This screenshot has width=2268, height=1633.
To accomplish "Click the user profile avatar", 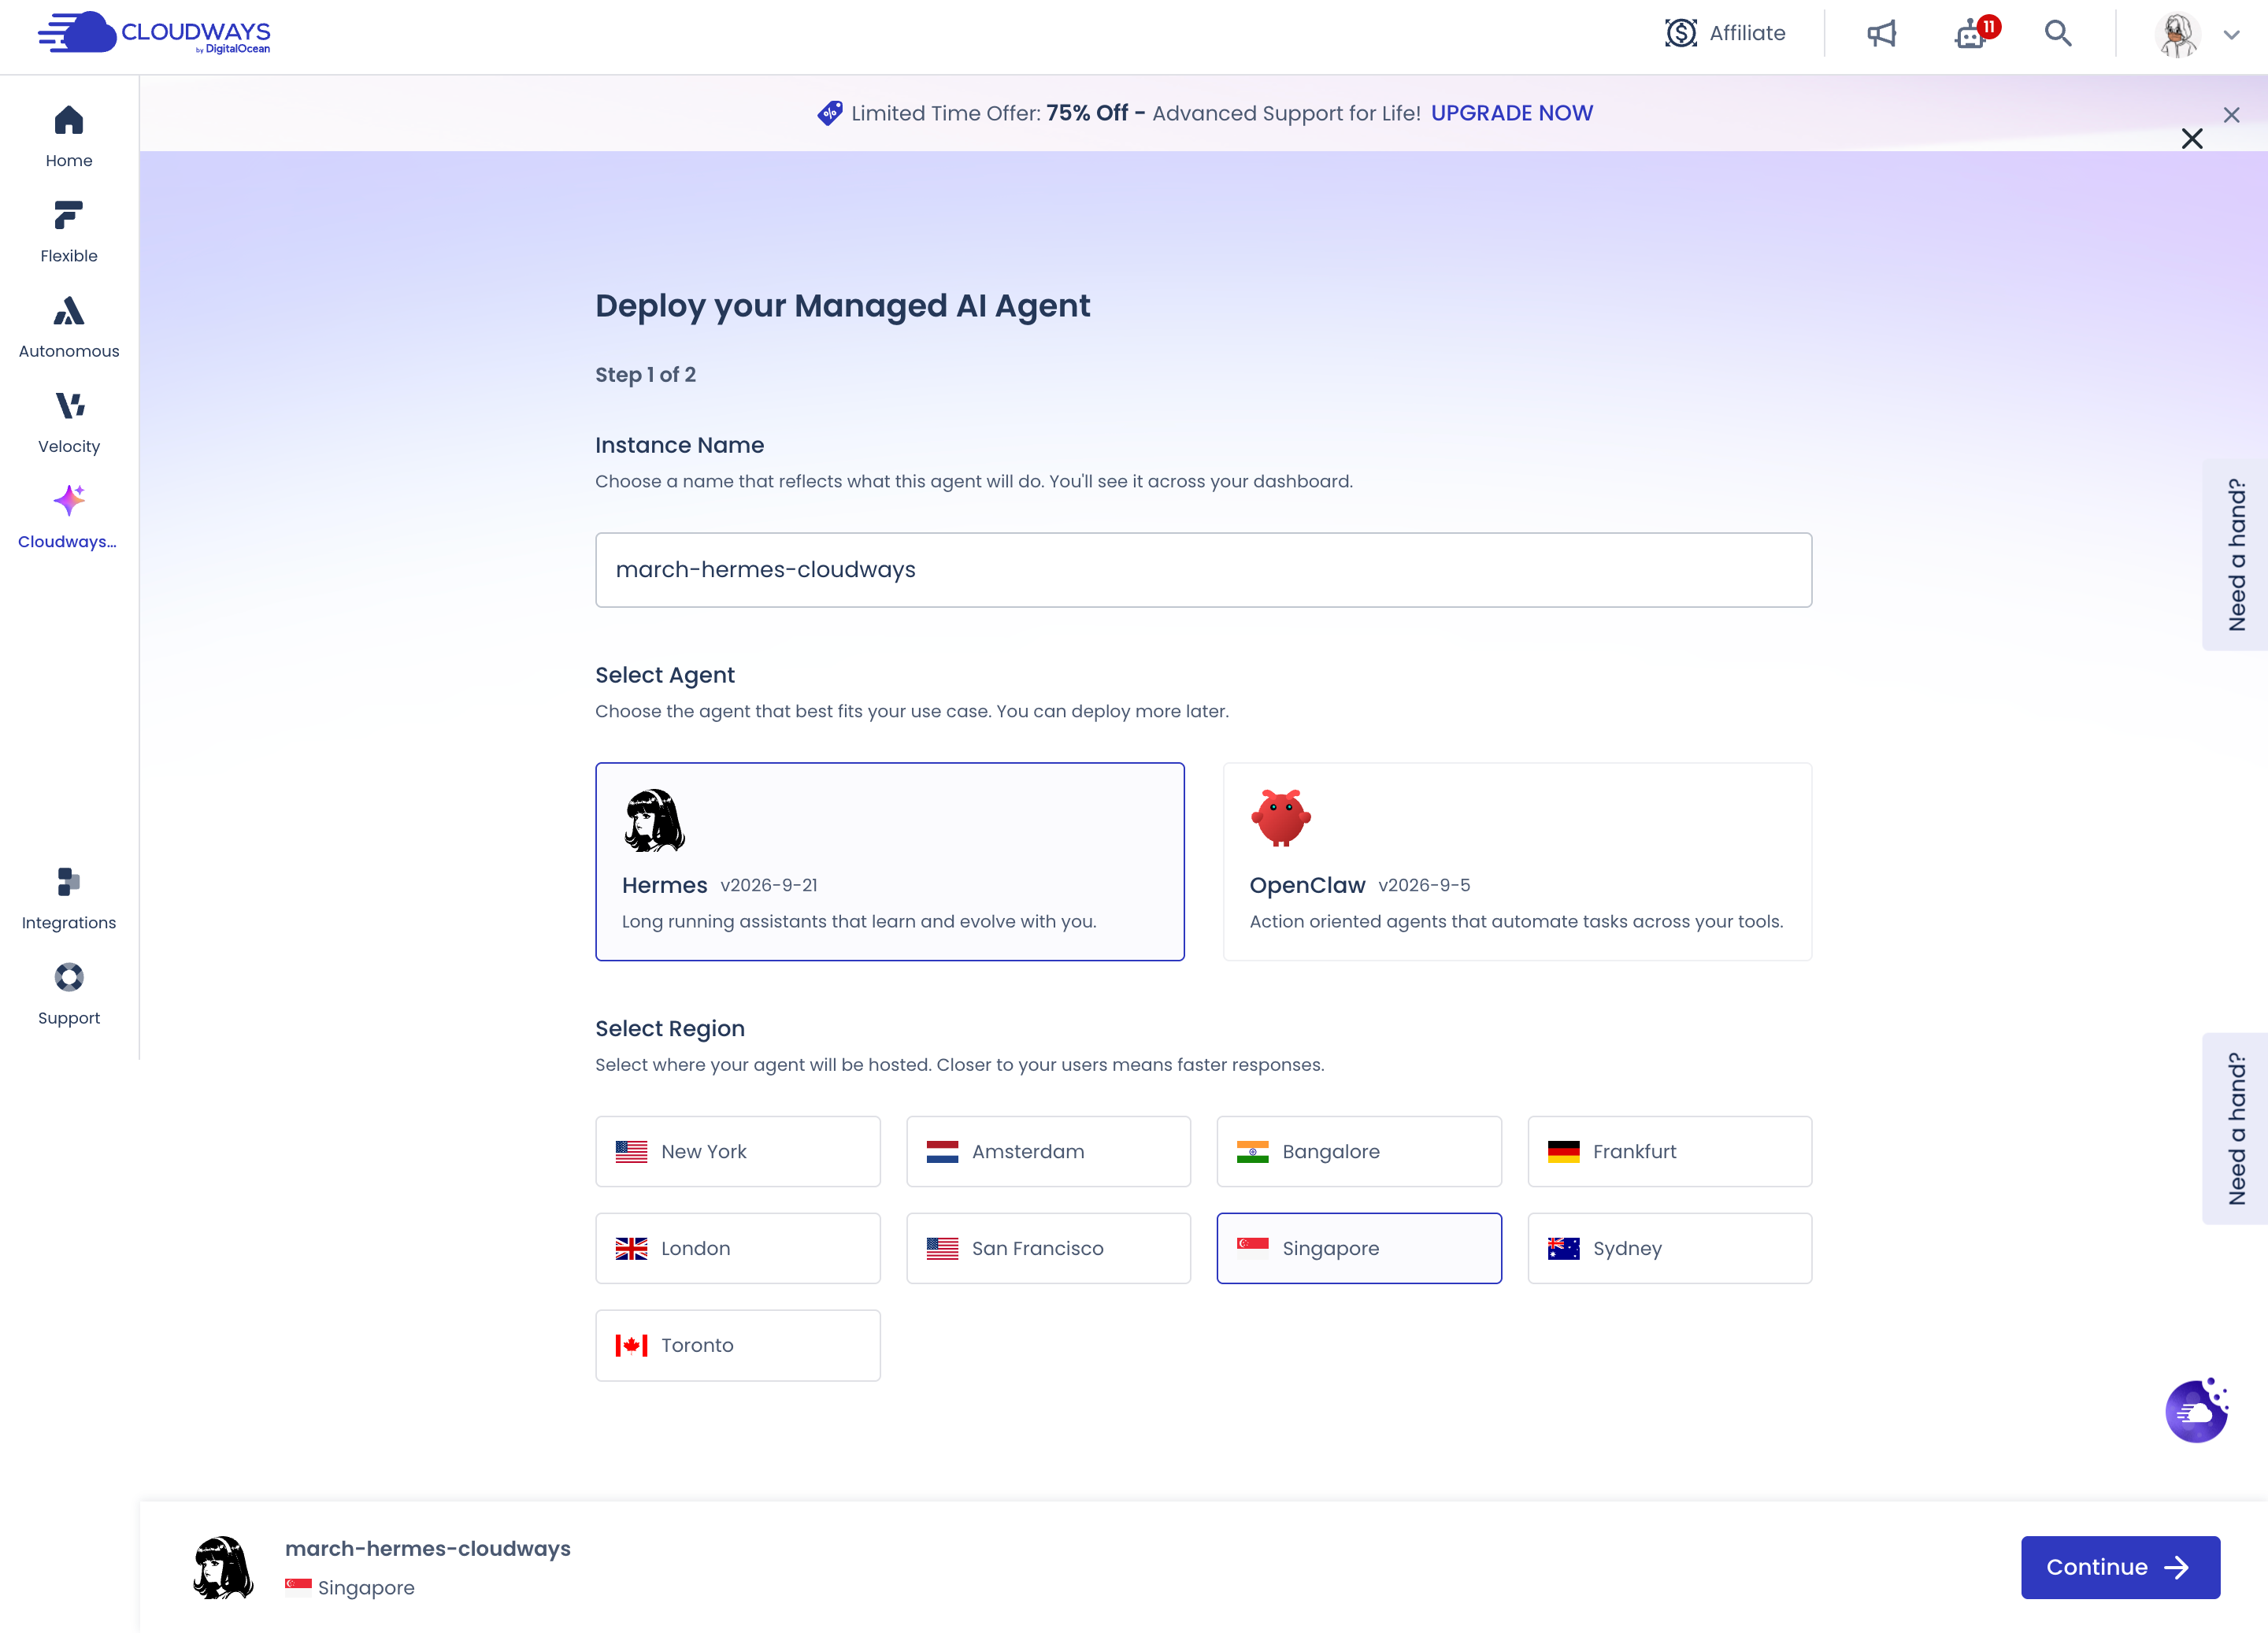I will tap(2177, 34).
